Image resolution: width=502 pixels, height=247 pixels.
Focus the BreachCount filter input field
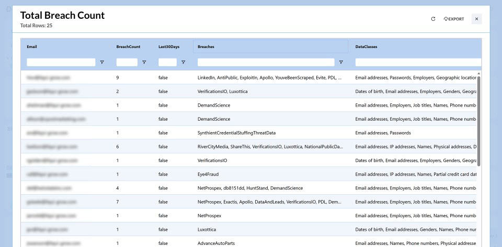(127, 62)
